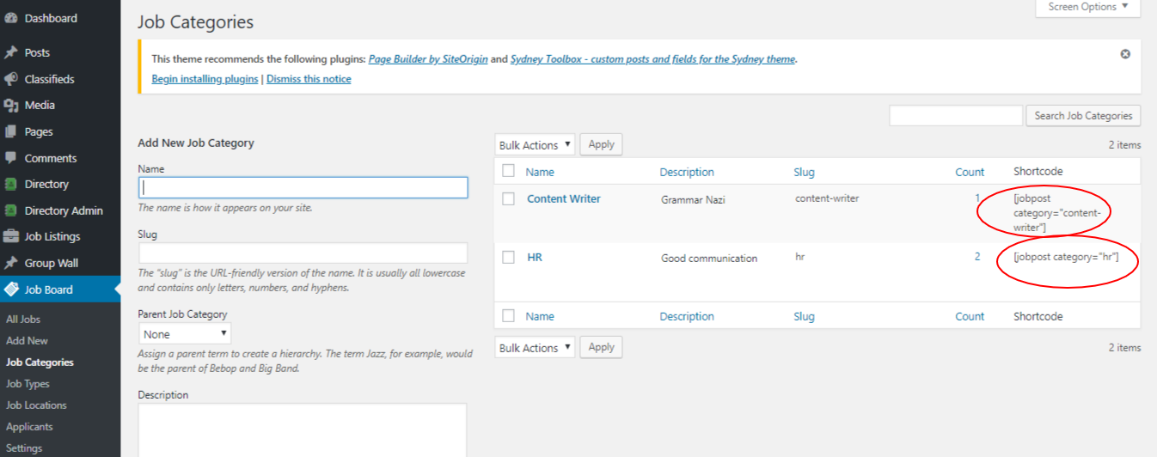Click the Dashboard gauge icon
Viewport: 1157px width, 457px height.
pos(11,18)
